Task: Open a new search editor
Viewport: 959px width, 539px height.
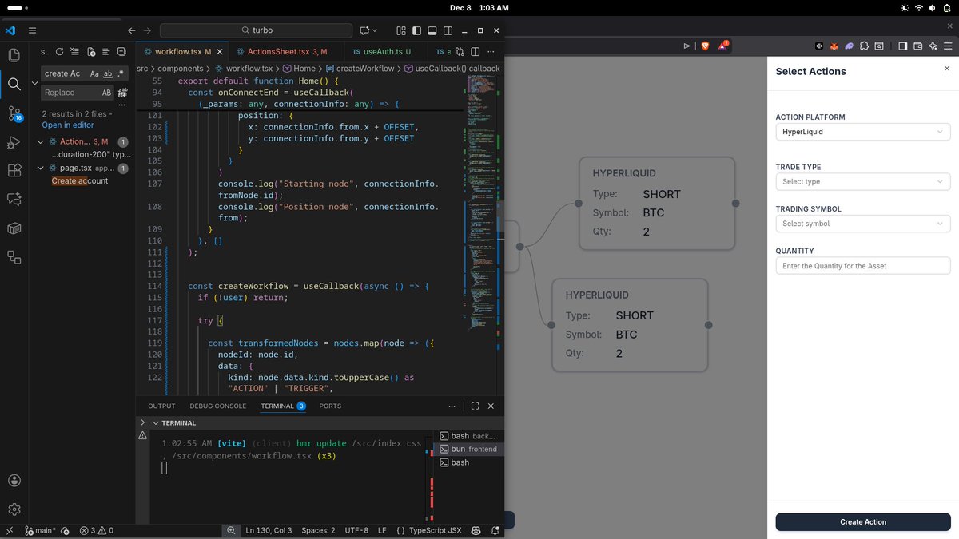Action: click(x=92, y=51)
